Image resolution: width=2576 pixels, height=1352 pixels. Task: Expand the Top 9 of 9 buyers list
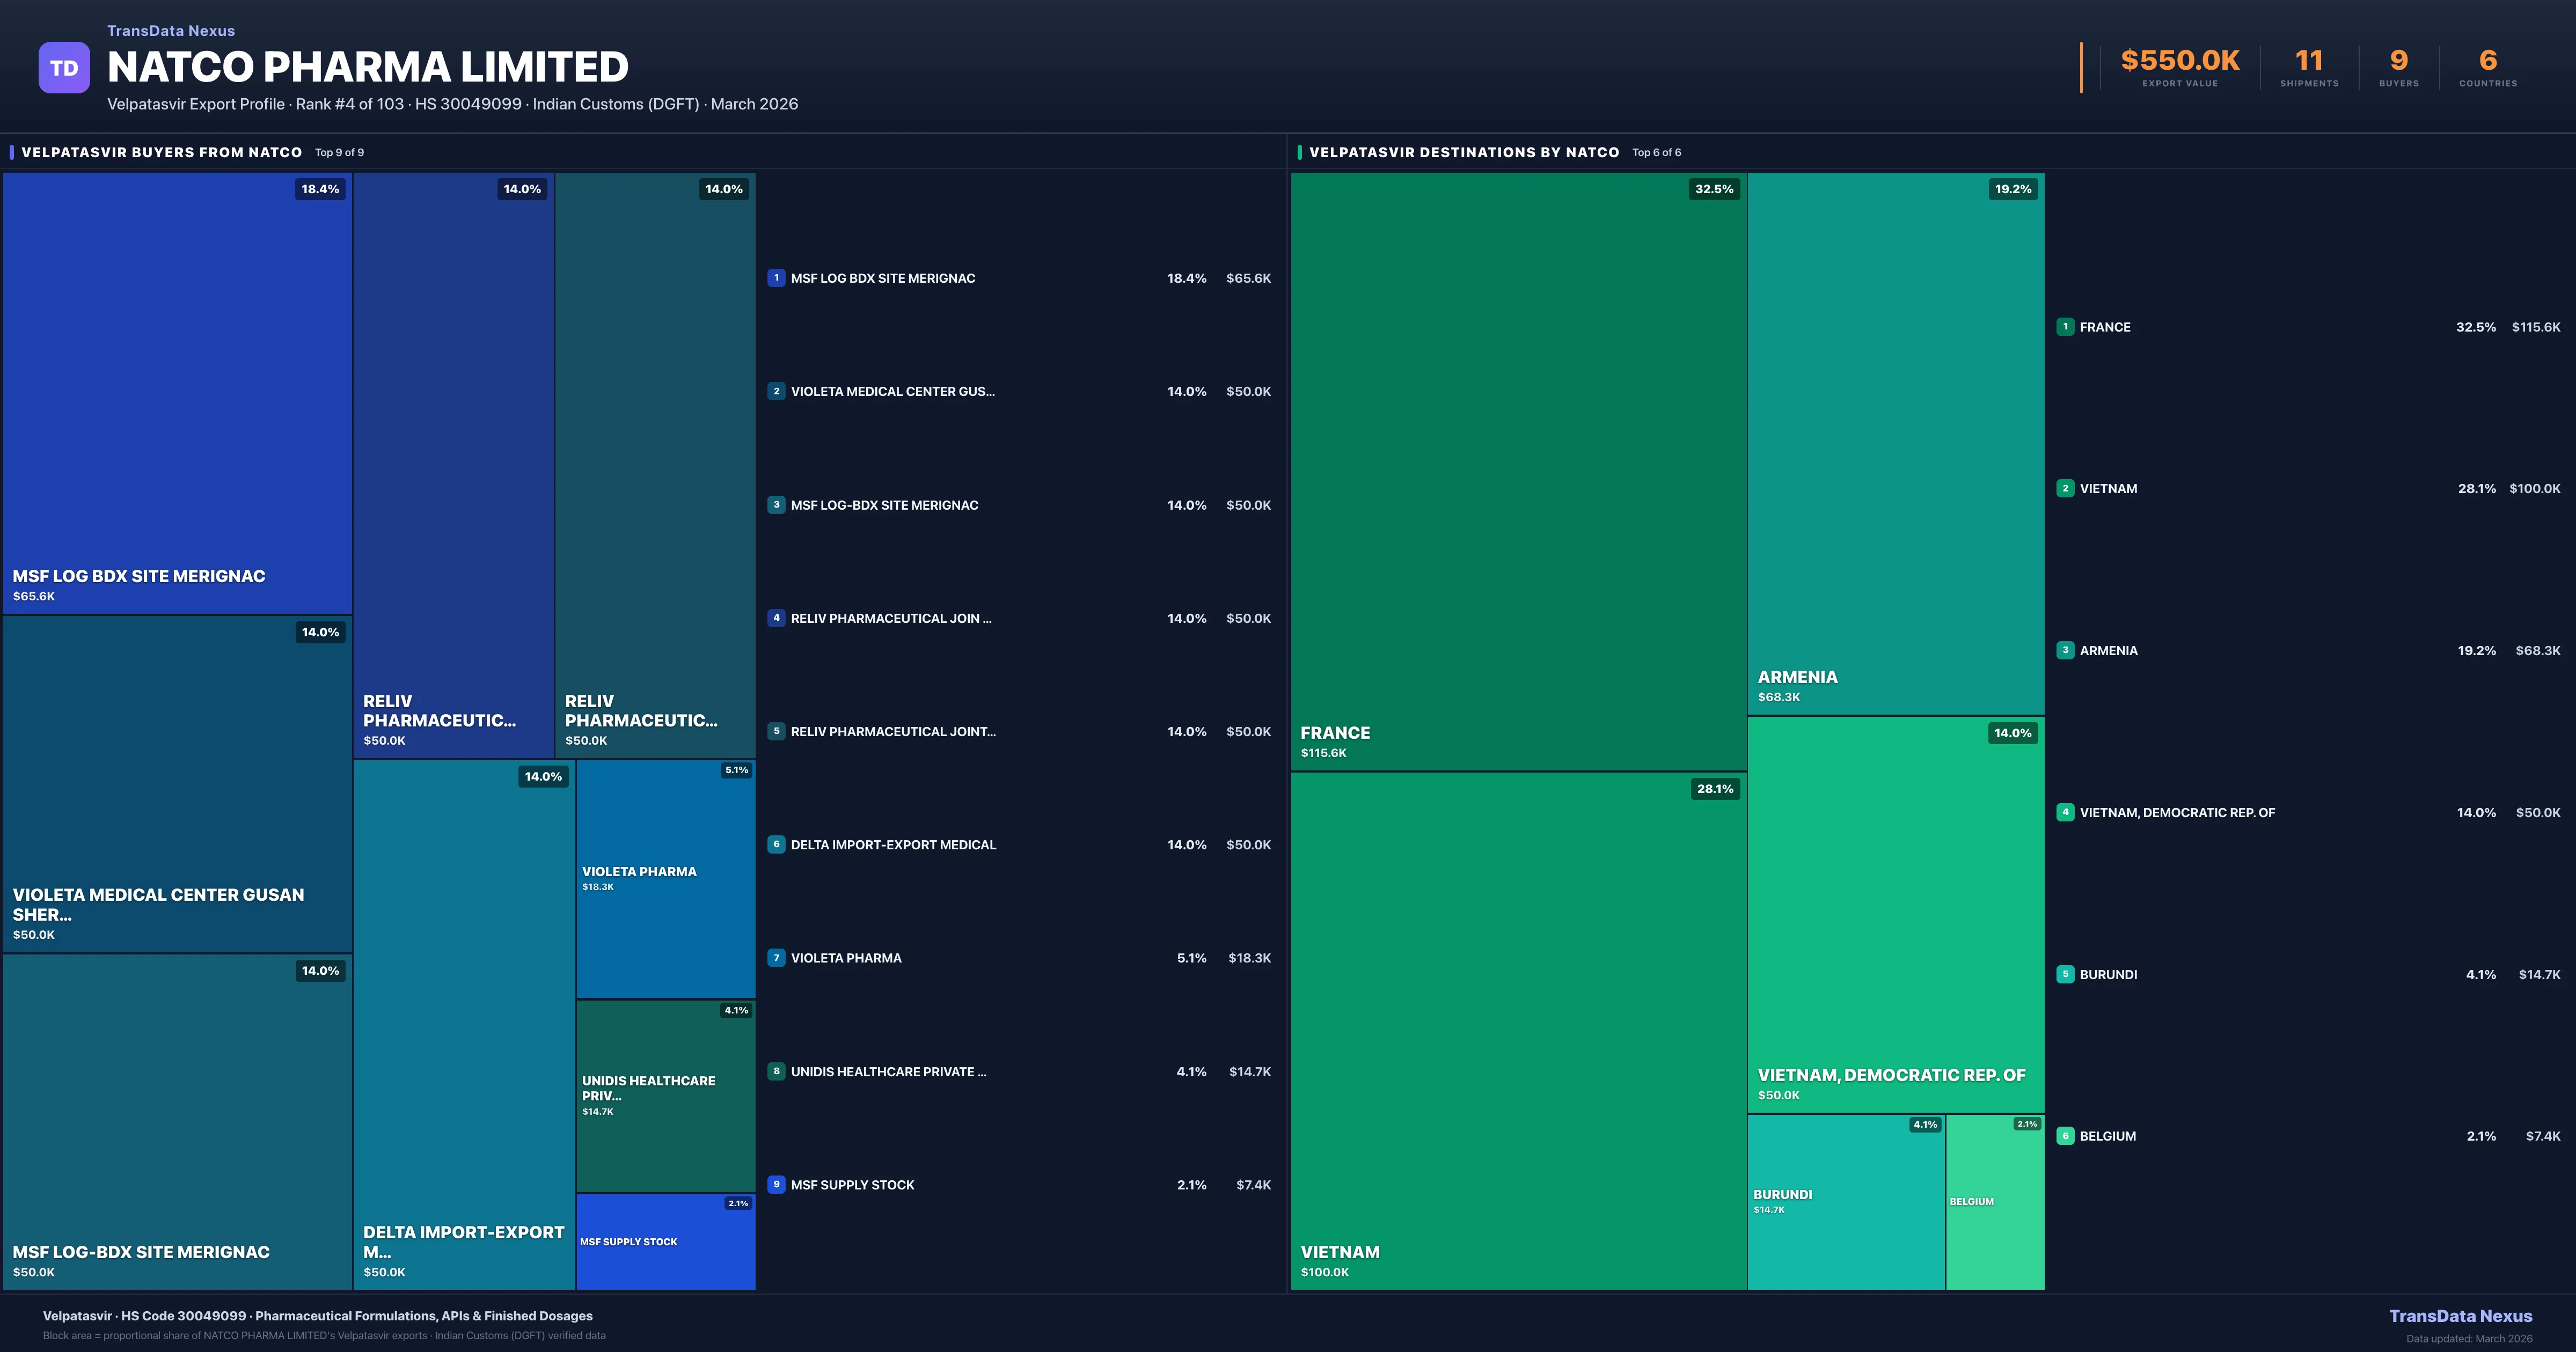339,152
